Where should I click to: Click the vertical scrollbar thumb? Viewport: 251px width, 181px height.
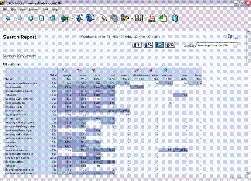click(x=248, y=48)
